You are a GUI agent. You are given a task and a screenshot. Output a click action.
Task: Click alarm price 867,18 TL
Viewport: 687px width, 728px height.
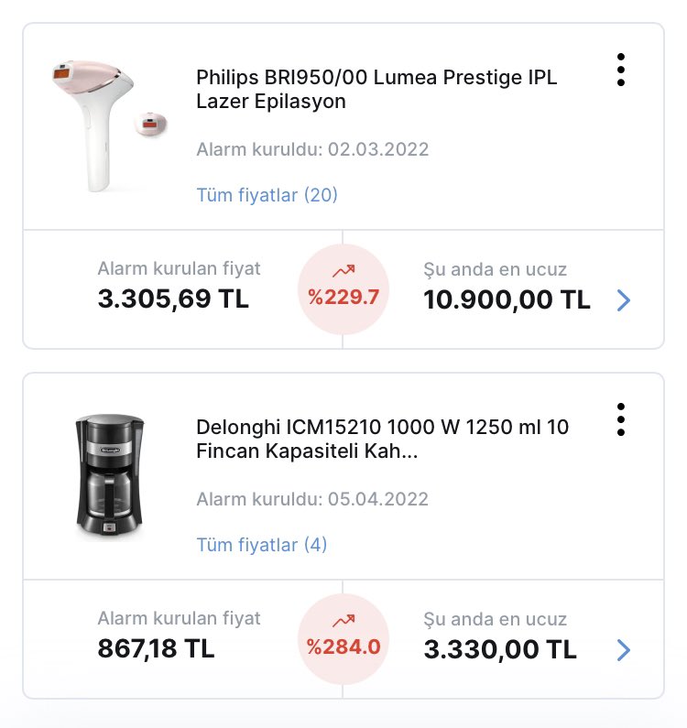click(x=156, y=648)
